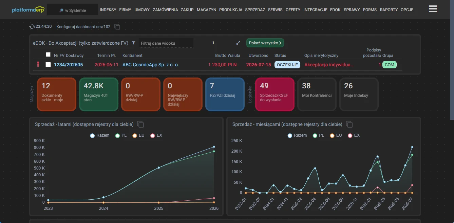
Task: Open Konfiguruj dashboard srs/102 link
Action: coord(83,26)
